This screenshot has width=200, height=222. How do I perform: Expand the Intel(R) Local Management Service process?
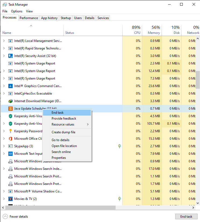(x=4, y=41)
